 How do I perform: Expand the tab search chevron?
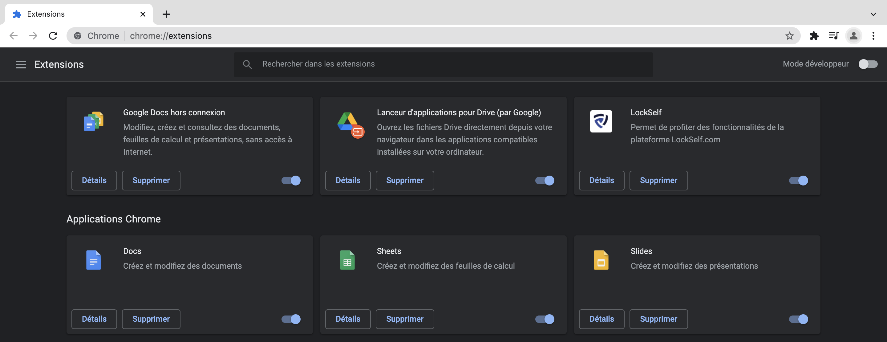click(x=873, y=14)
